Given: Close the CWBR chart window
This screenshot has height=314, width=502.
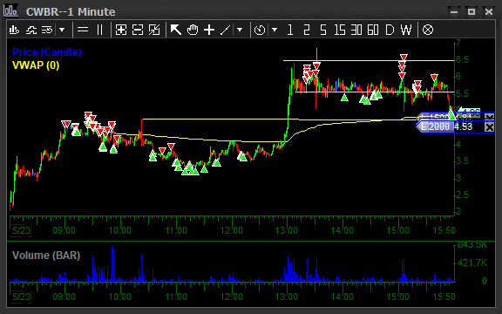Looking at the screenshot, I should (489, 12).
